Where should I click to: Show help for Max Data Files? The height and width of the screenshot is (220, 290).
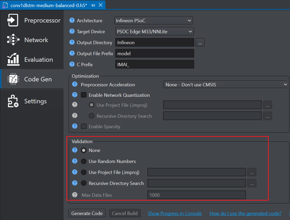(x=75, y=195)
